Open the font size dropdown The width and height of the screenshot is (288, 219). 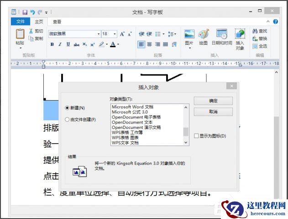tap(115, 34)
